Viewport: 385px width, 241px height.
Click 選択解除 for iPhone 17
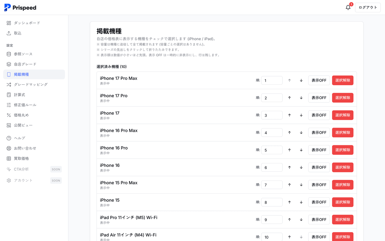tap(343, 115)
